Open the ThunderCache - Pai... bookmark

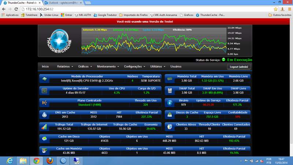click(210, 15)
